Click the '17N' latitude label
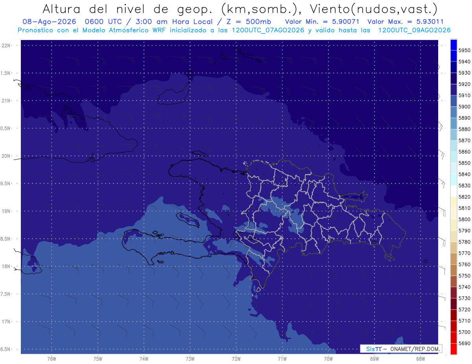 point(6,322)
